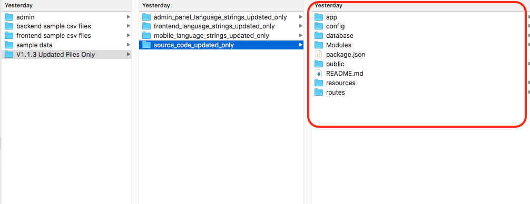This screenshot has width=530, height=204.
Task: Expand the frontend_language_strings_updated_only arrow
Action: pyautogui.click(x=300, y=26)
